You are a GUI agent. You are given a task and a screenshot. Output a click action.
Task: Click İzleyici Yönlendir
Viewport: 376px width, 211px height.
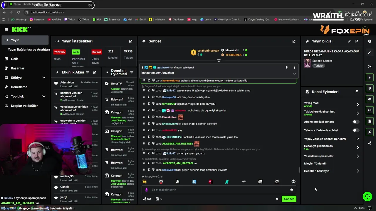click(315, 164)
